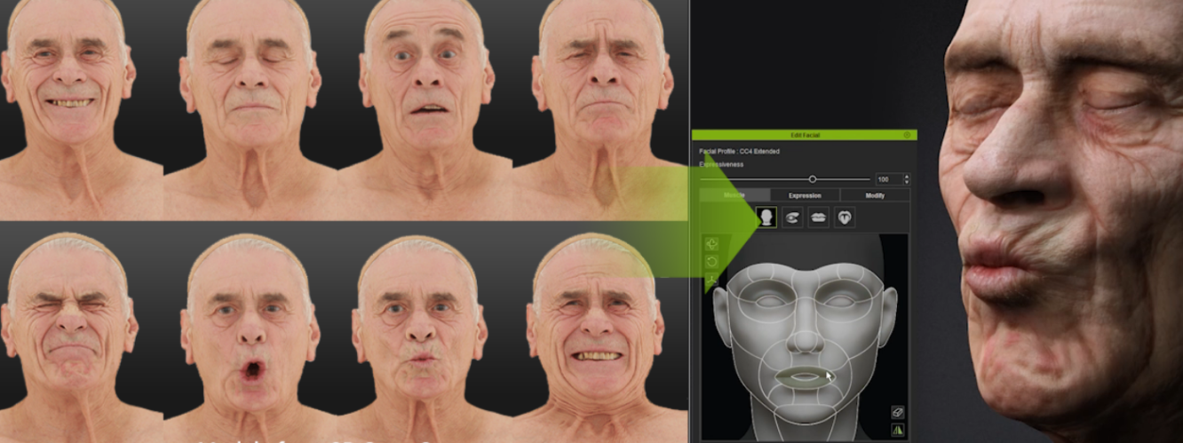The image size is (1183, 443).
Task: Click the 'Facial Profile : CC4 Extended' text
Action: click(740, 152)
